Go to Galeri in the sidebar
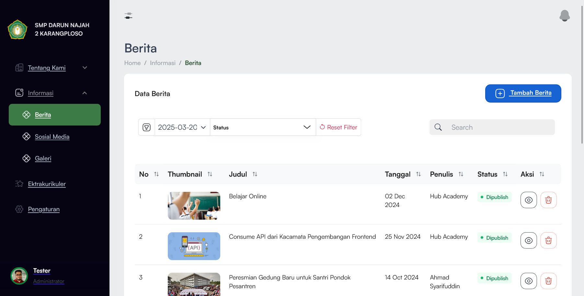Screen dimensions: 584x296 click(43, 158)
